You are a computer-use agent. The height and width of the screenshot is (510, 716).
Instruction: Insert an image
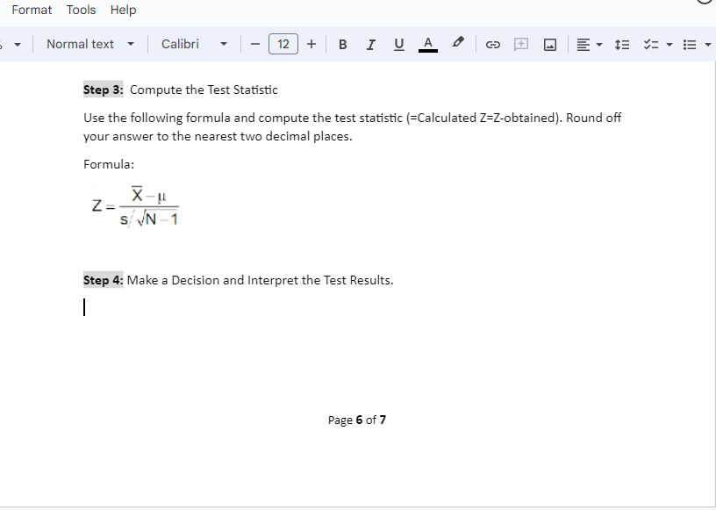pyautogui.click(x=549, y=44)
